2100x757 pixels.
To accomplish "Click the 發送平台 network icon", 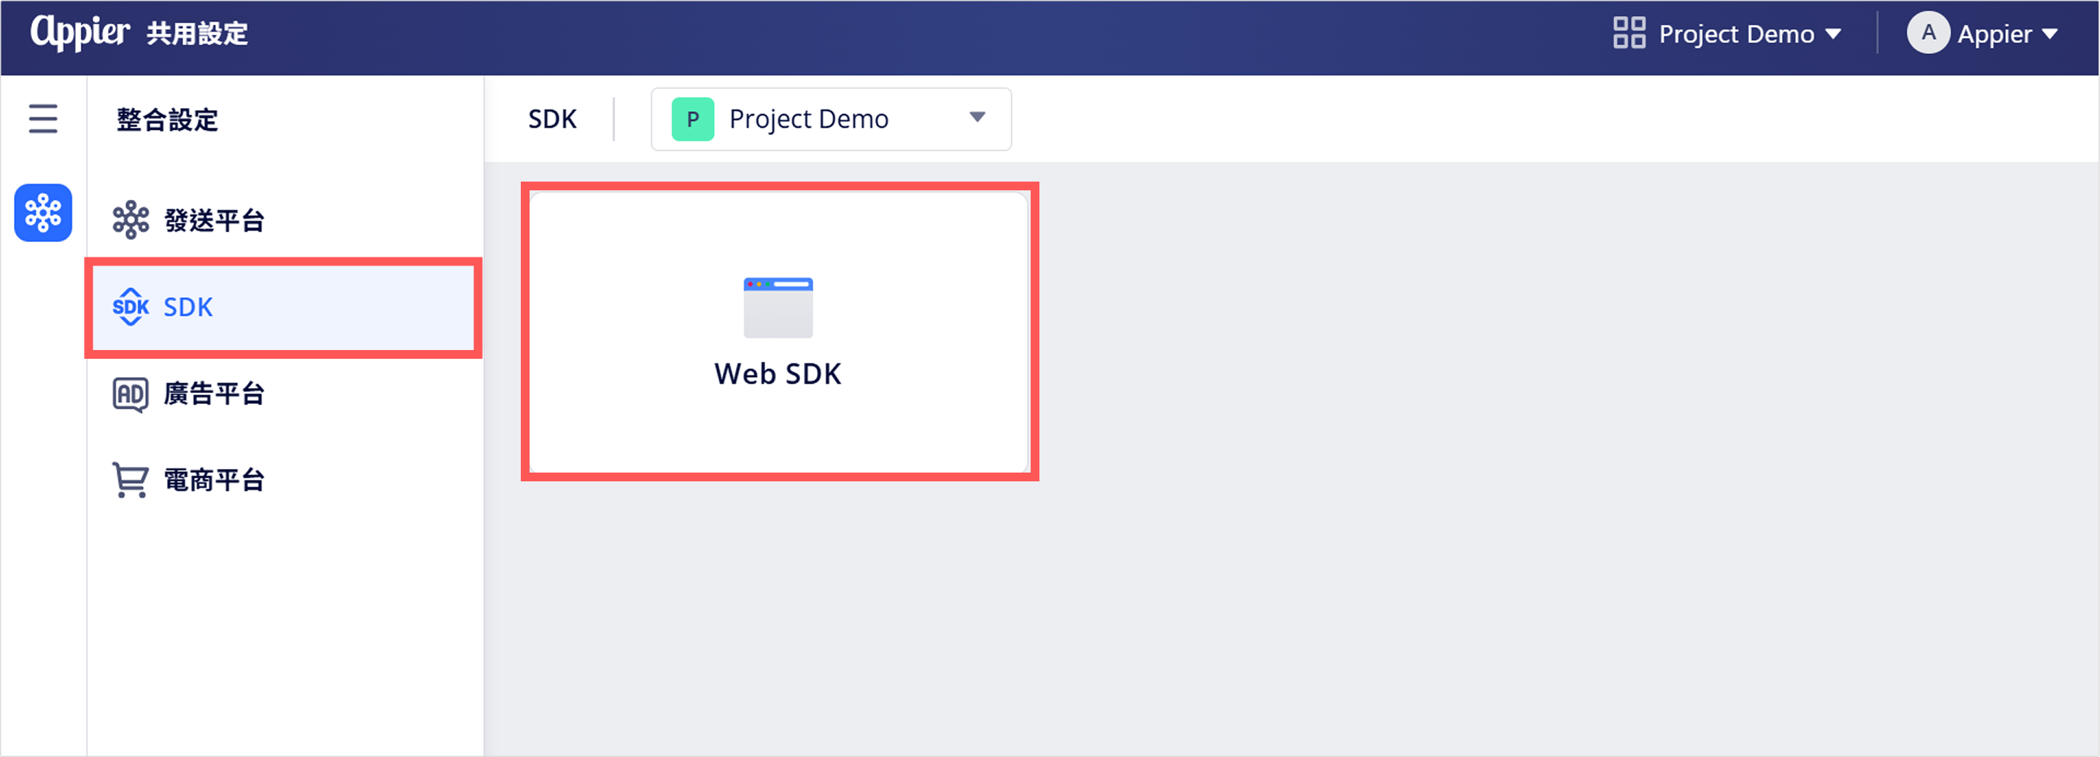I will point(131,220).
